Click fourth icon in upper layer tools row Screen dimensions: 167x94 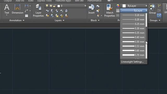pos(62,11)
